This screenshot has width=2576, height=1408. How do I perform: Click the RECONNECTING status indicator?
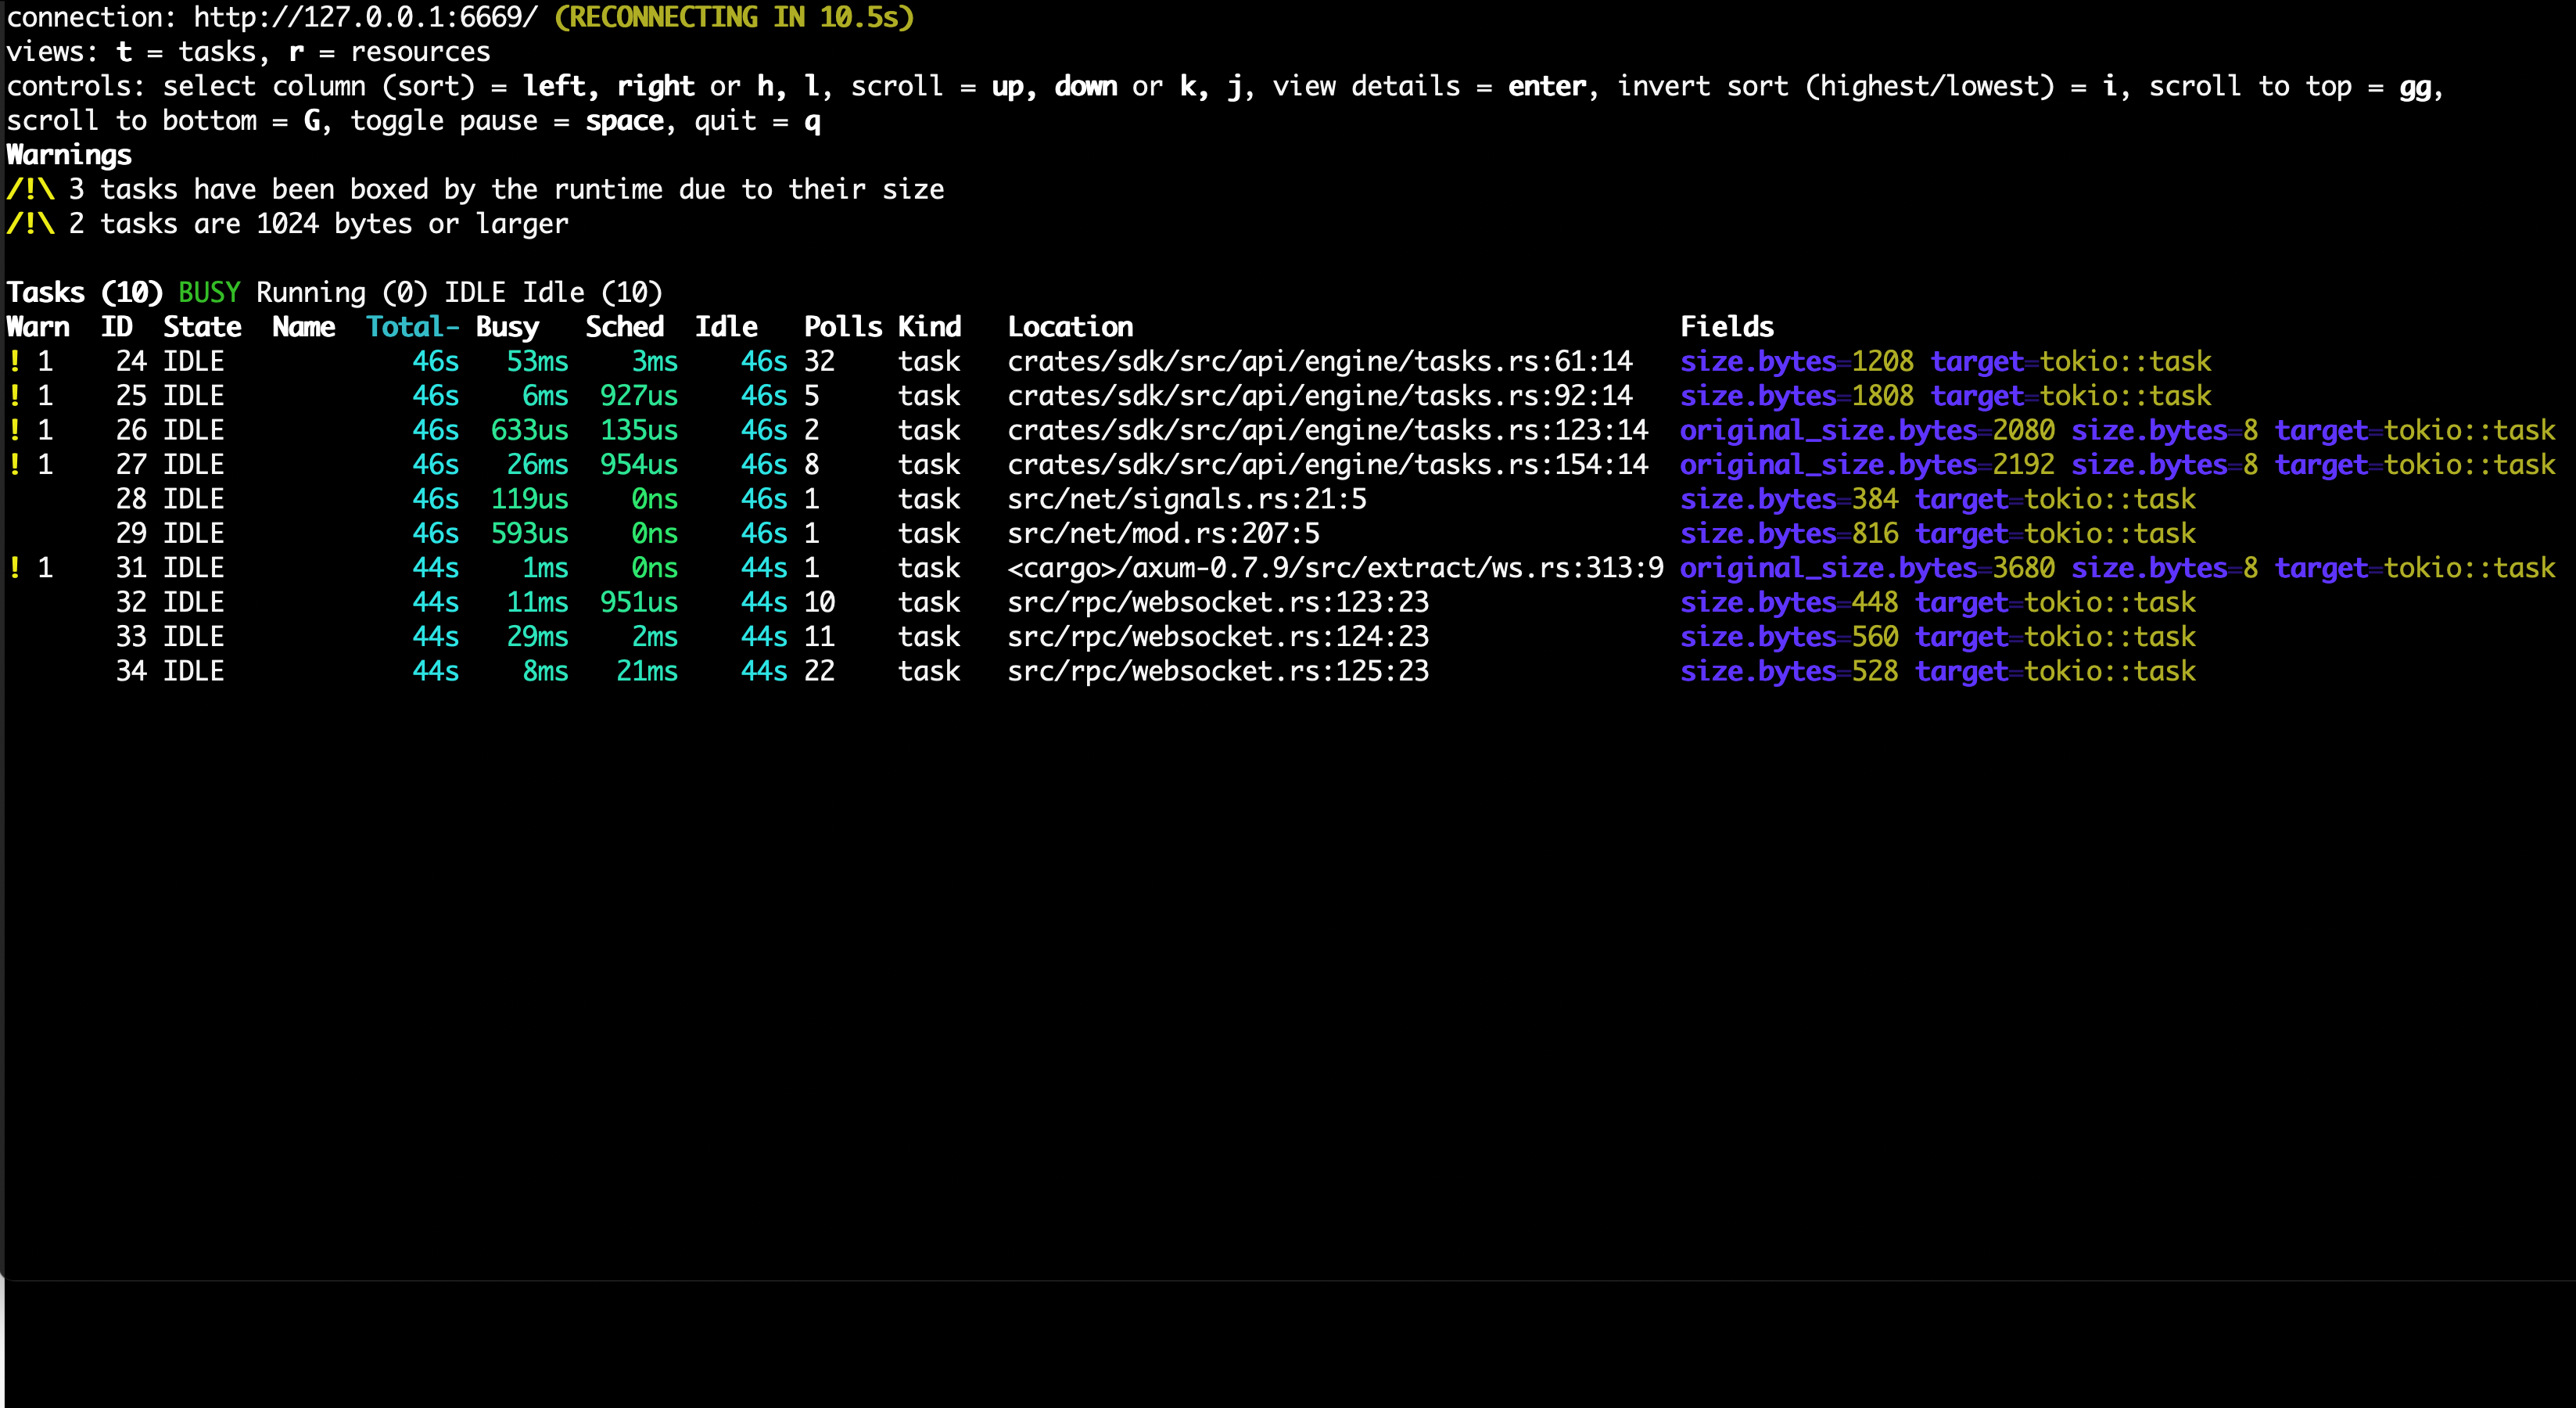[734, 17]
